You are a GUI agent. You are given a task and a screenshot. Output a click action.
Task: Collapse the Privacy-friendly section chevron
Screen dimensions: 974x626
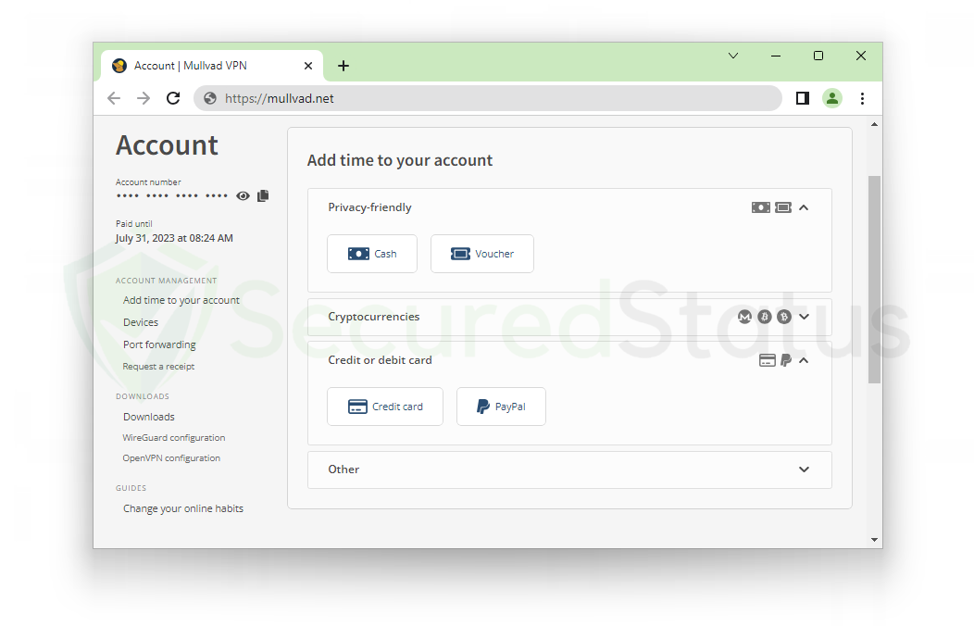(x=804, y=207)
